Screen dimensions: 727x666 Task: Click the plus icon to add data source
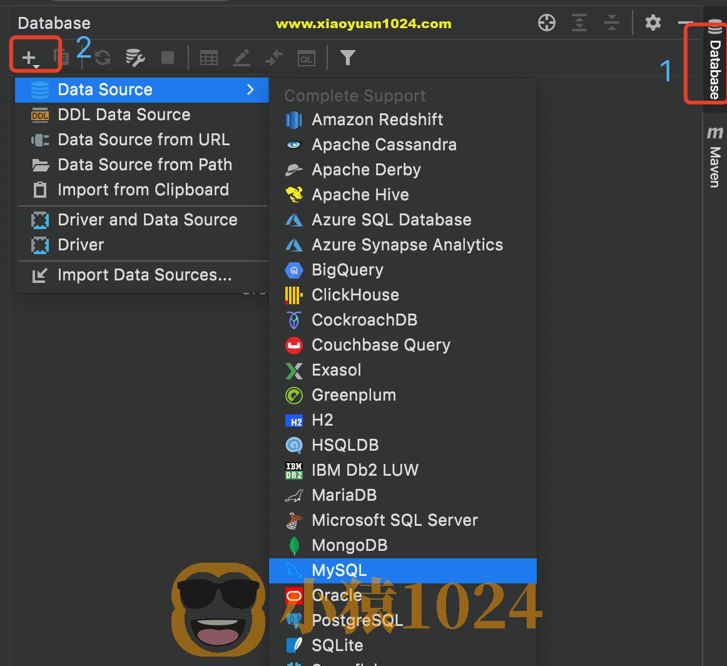pyautogui.click(x=29, y=58)
